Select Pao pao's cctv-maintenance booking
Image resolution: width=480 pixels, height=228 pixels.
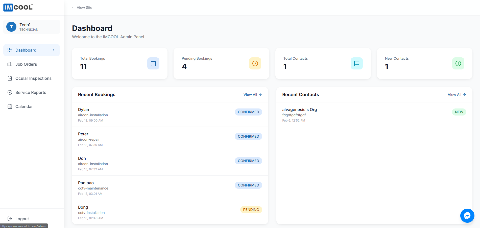(170, 188)
